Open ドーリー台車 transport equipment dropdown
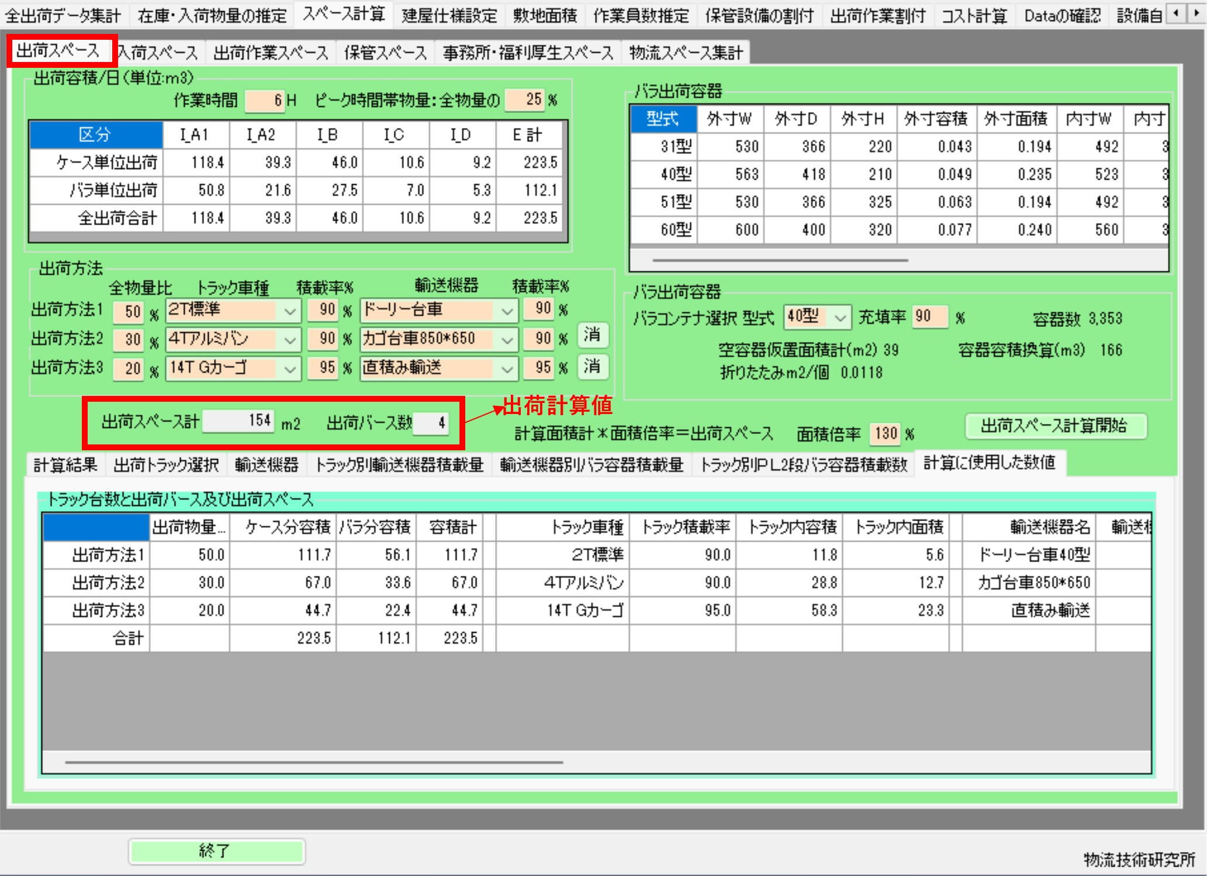This screenshot has height=876, width=1207. click(507, 311)
